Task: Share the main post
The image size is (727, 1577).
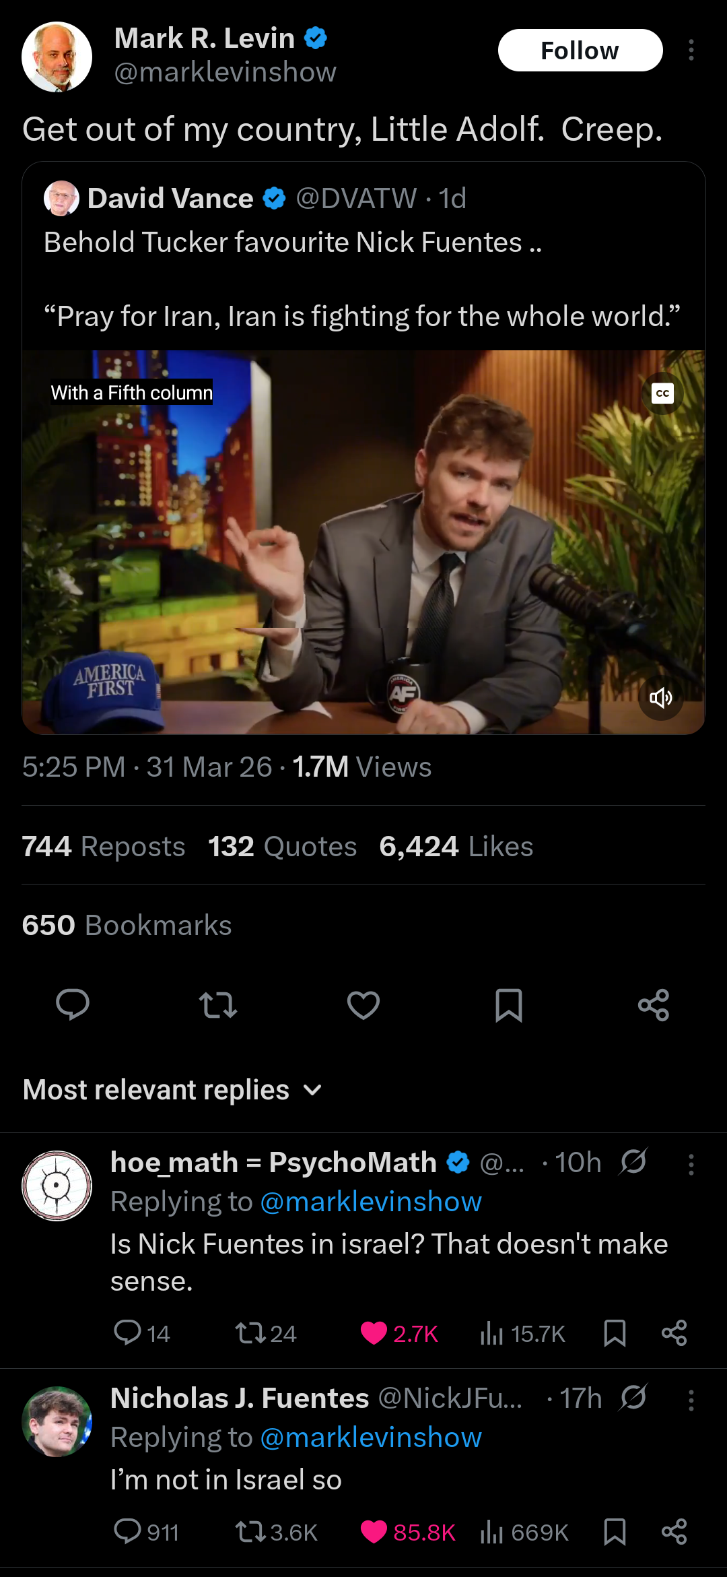Action: pos(654,1004)
